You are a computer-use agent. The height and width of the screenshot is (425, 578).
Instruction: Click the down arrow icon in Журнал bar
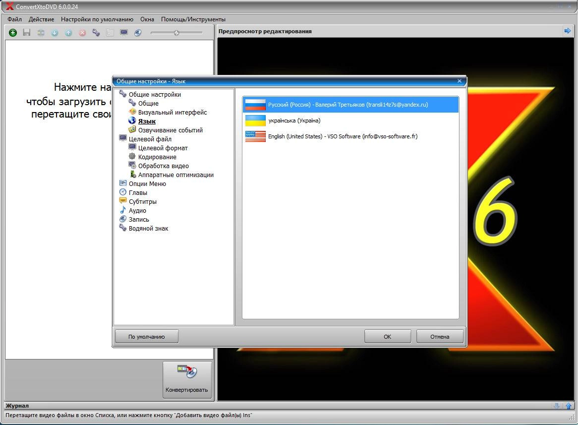coord(557,406)
